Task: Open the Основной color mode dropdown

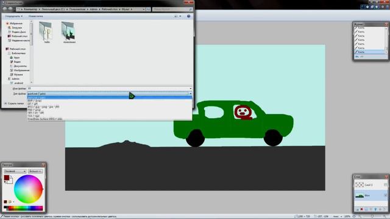Action: point(15,171)
